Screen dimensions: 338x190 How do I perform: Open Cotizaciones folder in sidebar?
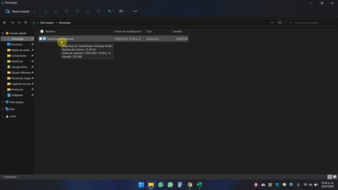(19, 55)
